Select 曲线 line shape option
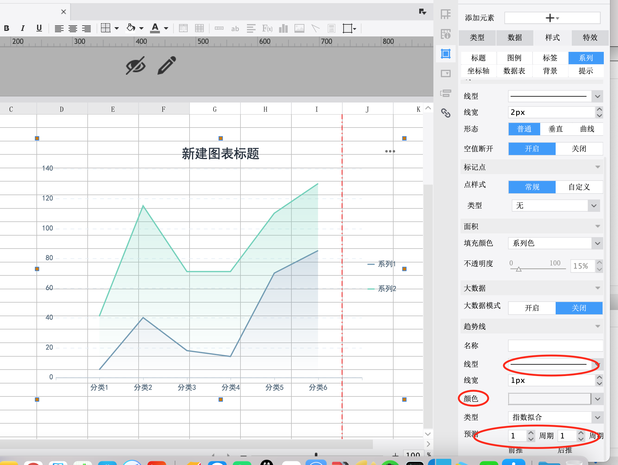This screenshot has width=618, height=465. tap(587, 129)
